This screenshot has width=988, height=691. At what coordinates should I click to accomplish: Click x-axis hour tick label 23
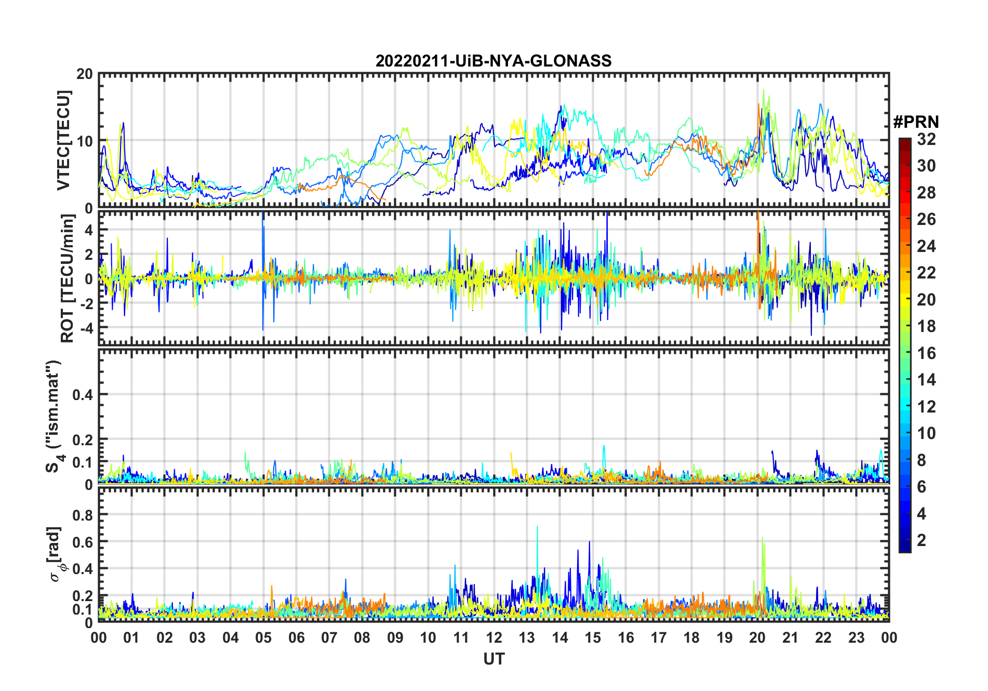click(857, 637)
